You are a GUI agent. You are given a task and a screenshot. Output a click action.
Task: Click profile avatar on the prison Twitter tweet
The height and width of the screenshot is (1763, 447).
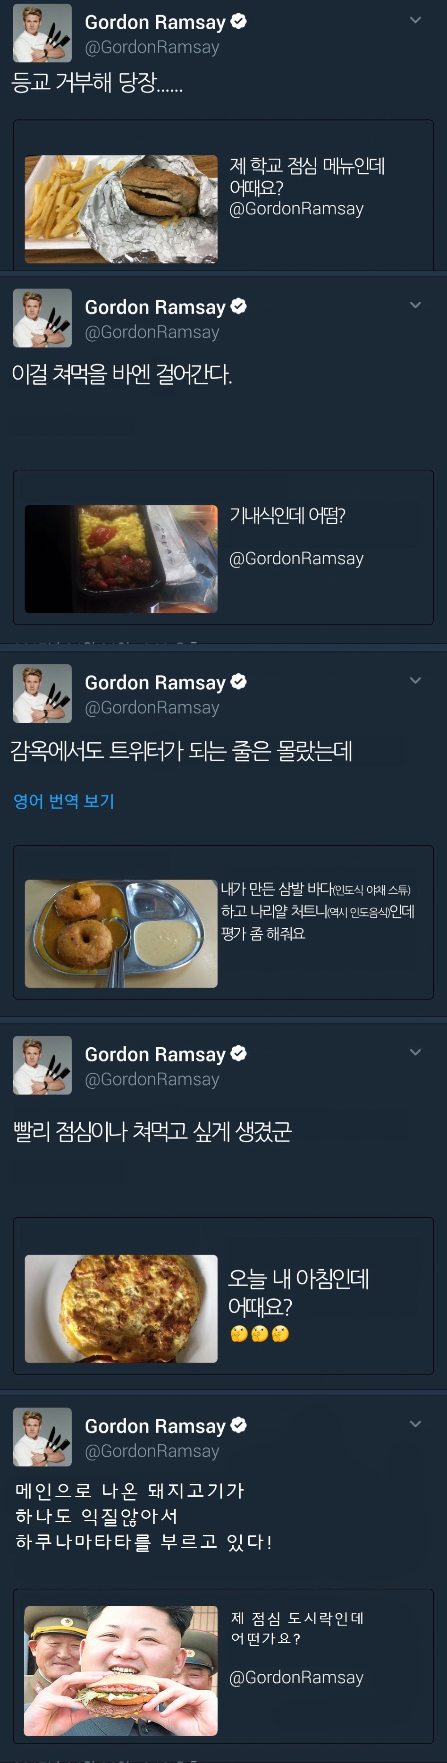click(x=42, y=693)
